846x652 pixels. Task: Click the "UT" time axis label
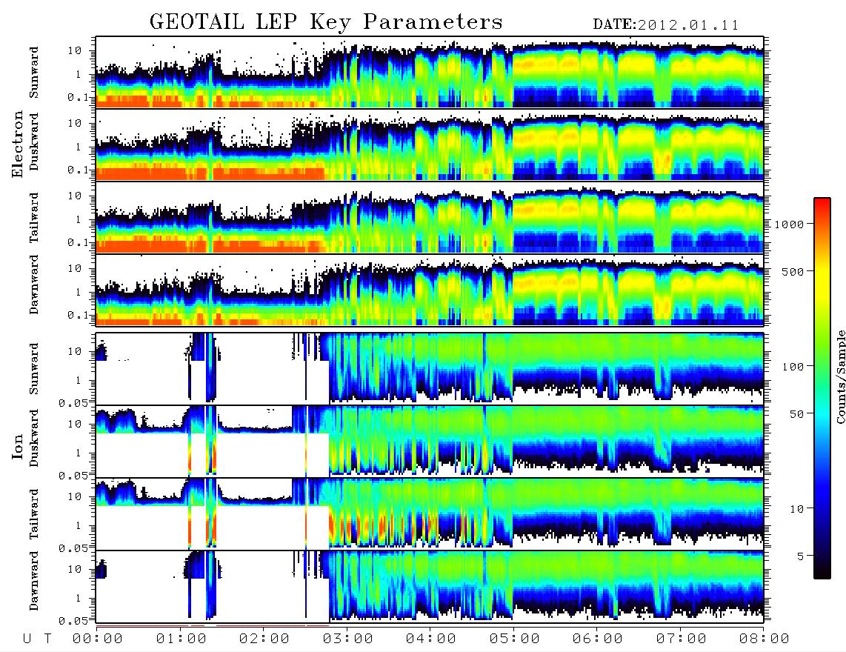click(x=38, y=639)
